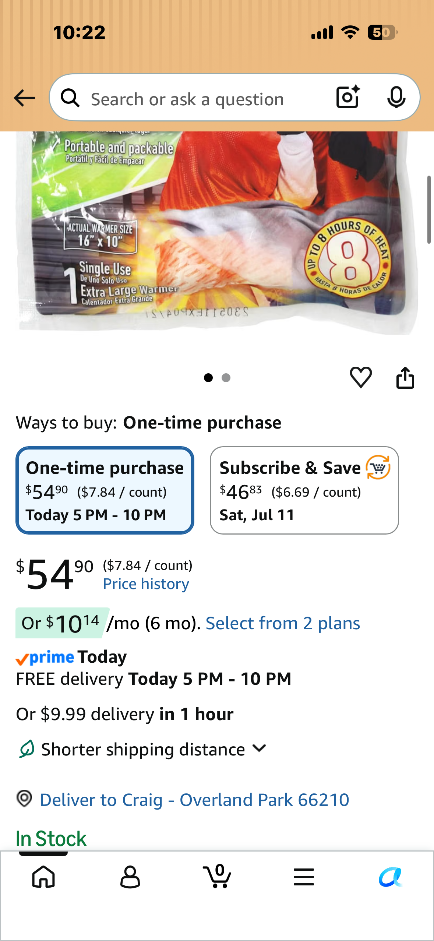The image size is (434, 941).
Task: Open the Home tab icon
Action: coord(43,877)
